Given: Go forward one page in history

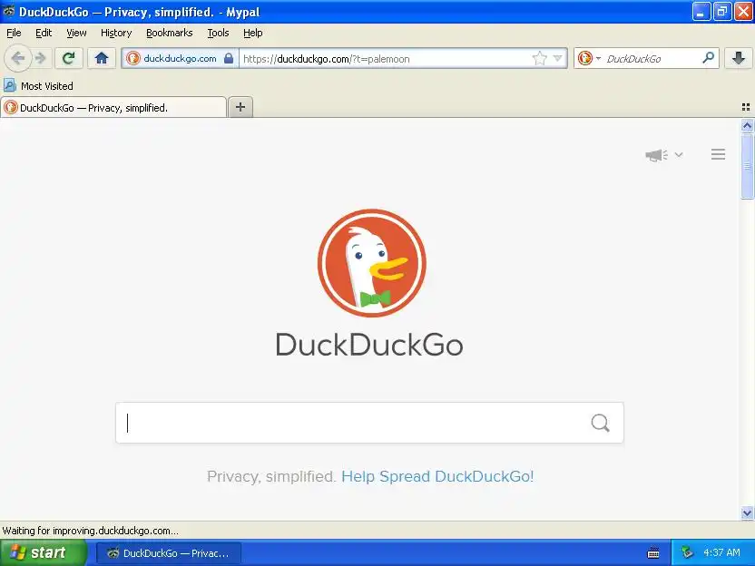Looking at the screenshot, I should click(41, 58).
